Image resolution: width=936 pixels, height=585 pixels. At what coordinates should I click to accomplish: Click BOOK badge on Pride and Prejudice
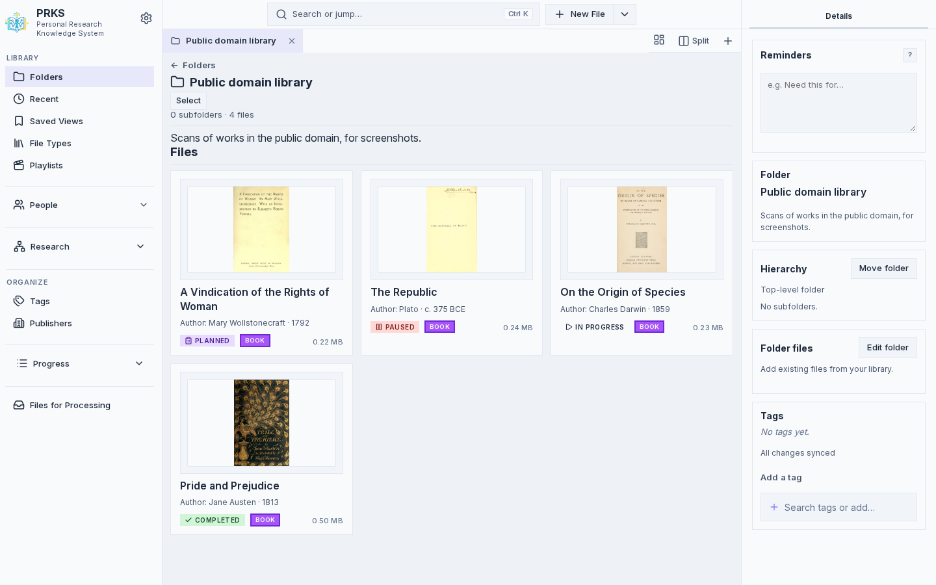coord(265,520)
